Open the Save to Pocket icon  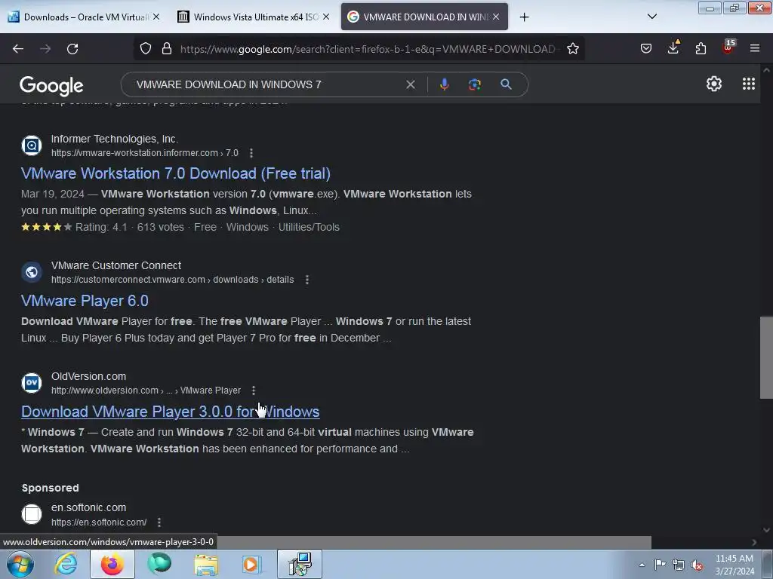(646, 48)
